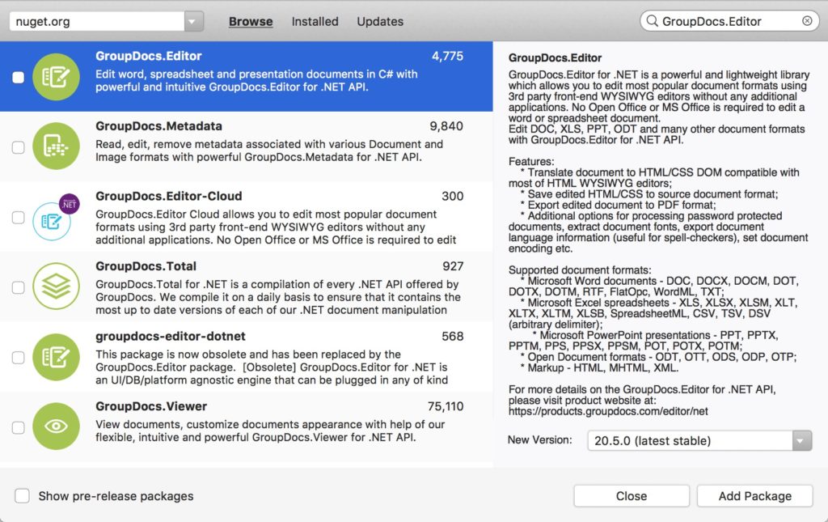Click the GroupDocs.Total stacked-layers icon
The width and height of the screenshot is (828, 522).
click(x=56, y=286)
